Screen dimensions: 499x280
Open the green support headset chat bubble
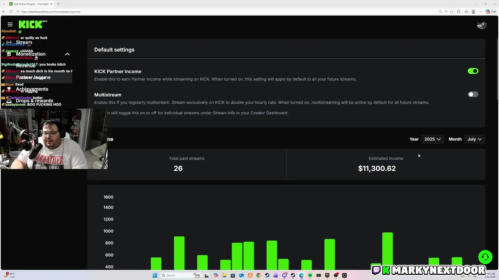coord(485,257)
